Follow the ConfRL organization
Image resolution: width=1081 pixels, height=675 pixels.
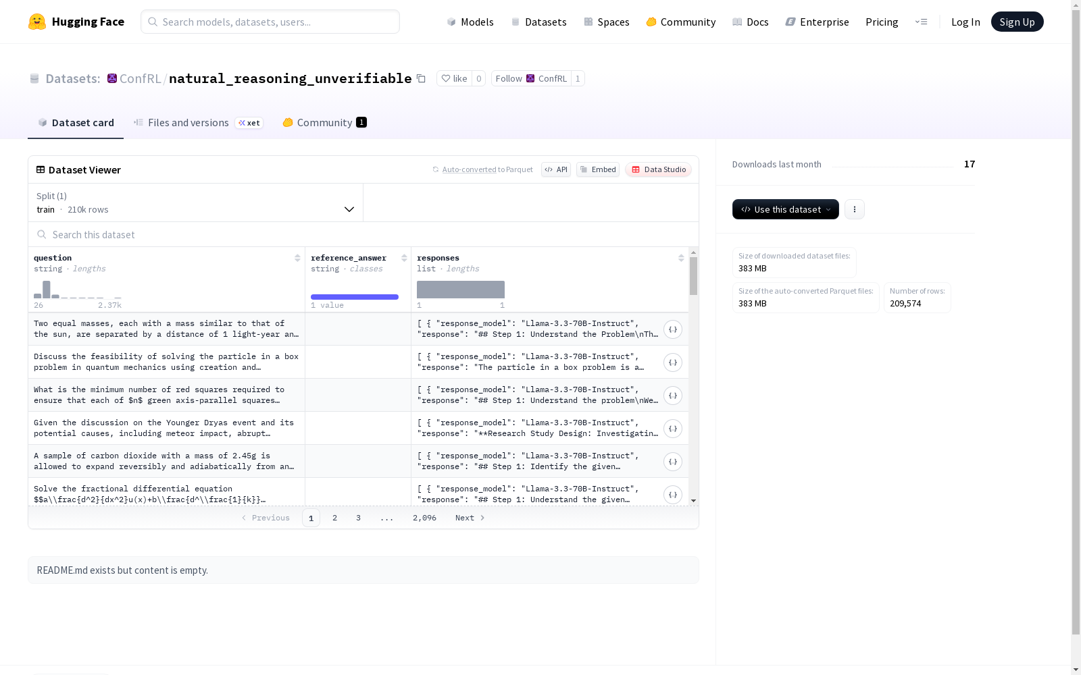[531, 78]
